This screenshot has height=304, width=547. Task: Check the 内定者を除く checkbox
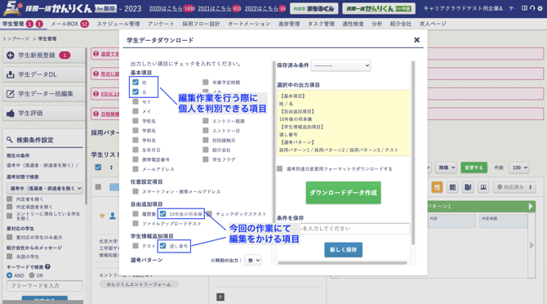click(x=10, y=199)
